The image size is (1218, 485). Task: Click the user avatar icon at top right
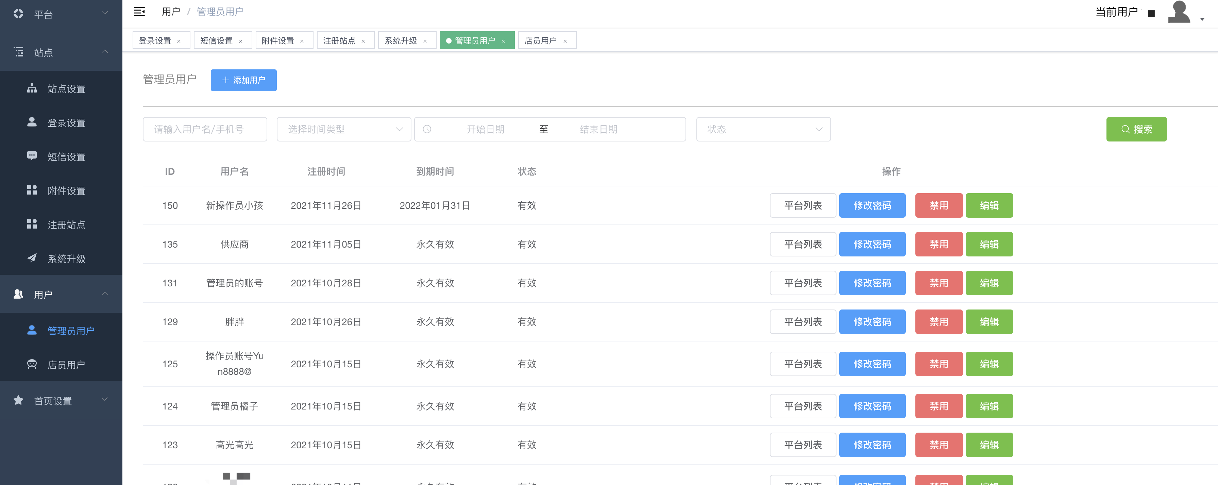[1179, 12]
